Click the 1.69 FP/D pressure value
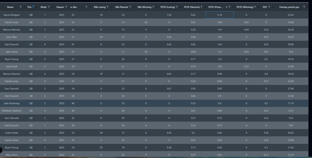 [x=219, y=37]
